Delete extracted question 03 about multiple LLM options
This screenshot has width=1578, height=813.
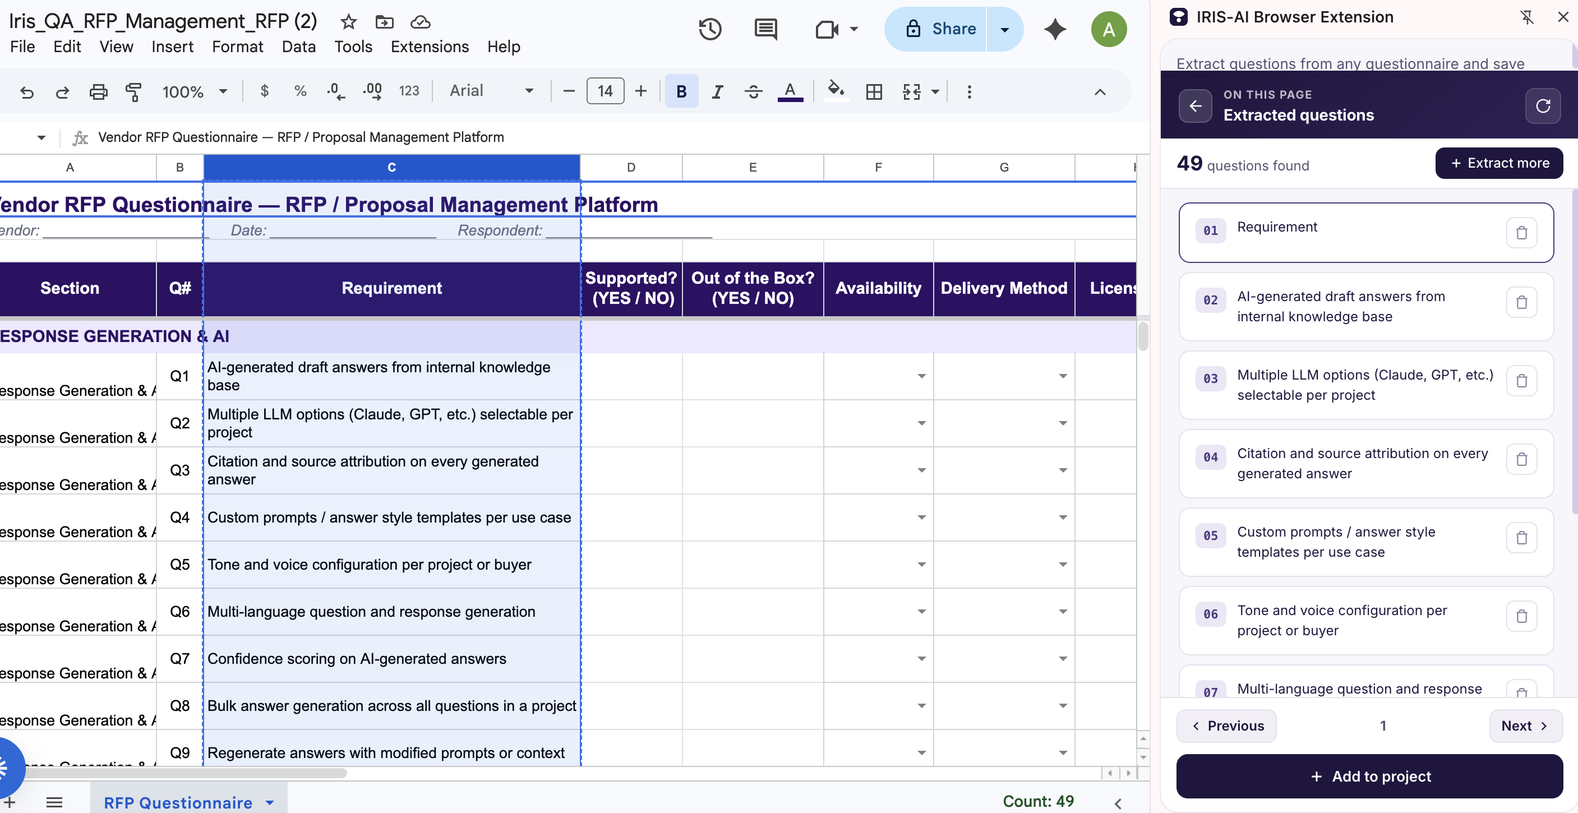point(1522,381)
